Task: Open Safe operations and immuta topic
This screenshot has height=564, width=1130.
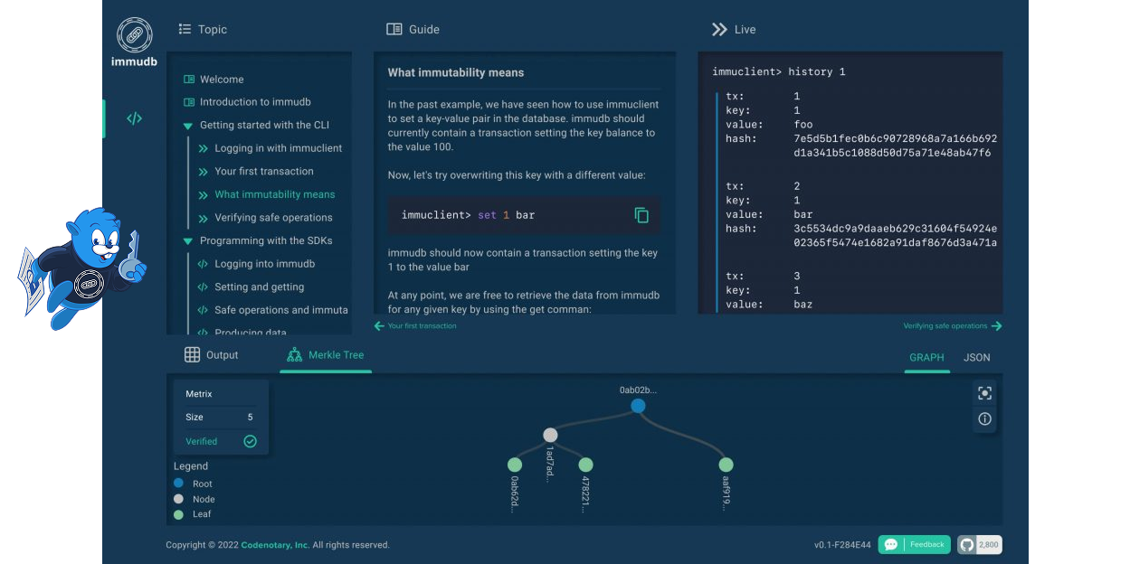Action: pos(281,310)
